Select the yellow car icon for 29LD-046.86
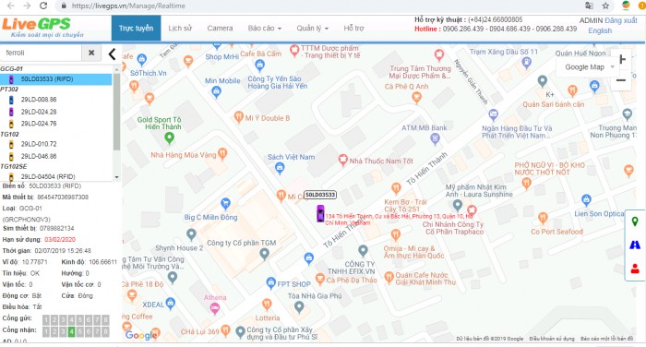The height and width of the screenshot is (347, 646). (x=11, y=157)
